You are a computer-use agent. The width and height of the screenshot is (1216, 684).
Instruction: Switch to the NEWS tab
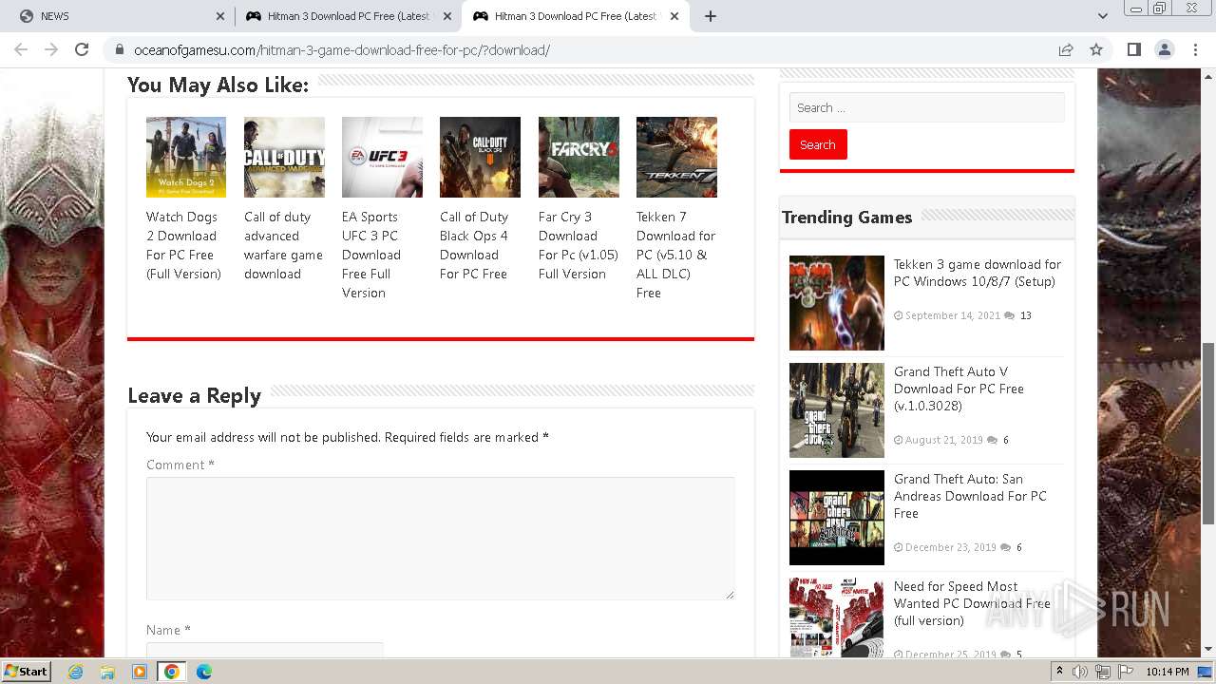click(120, 16)
